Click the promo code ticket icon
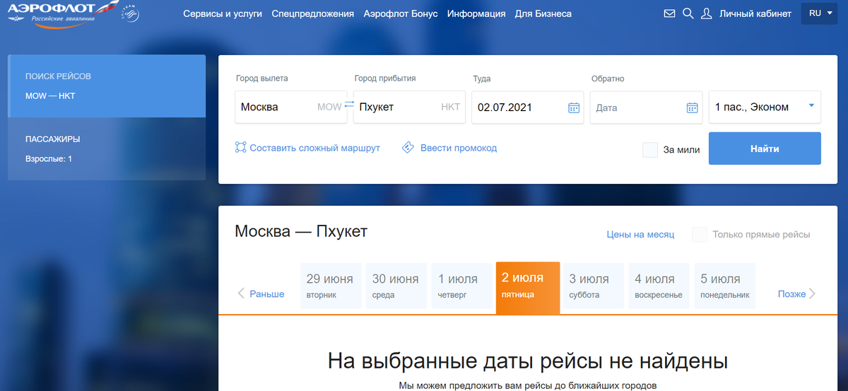Viewport: 848px width, 391px height. click(408, 148)
